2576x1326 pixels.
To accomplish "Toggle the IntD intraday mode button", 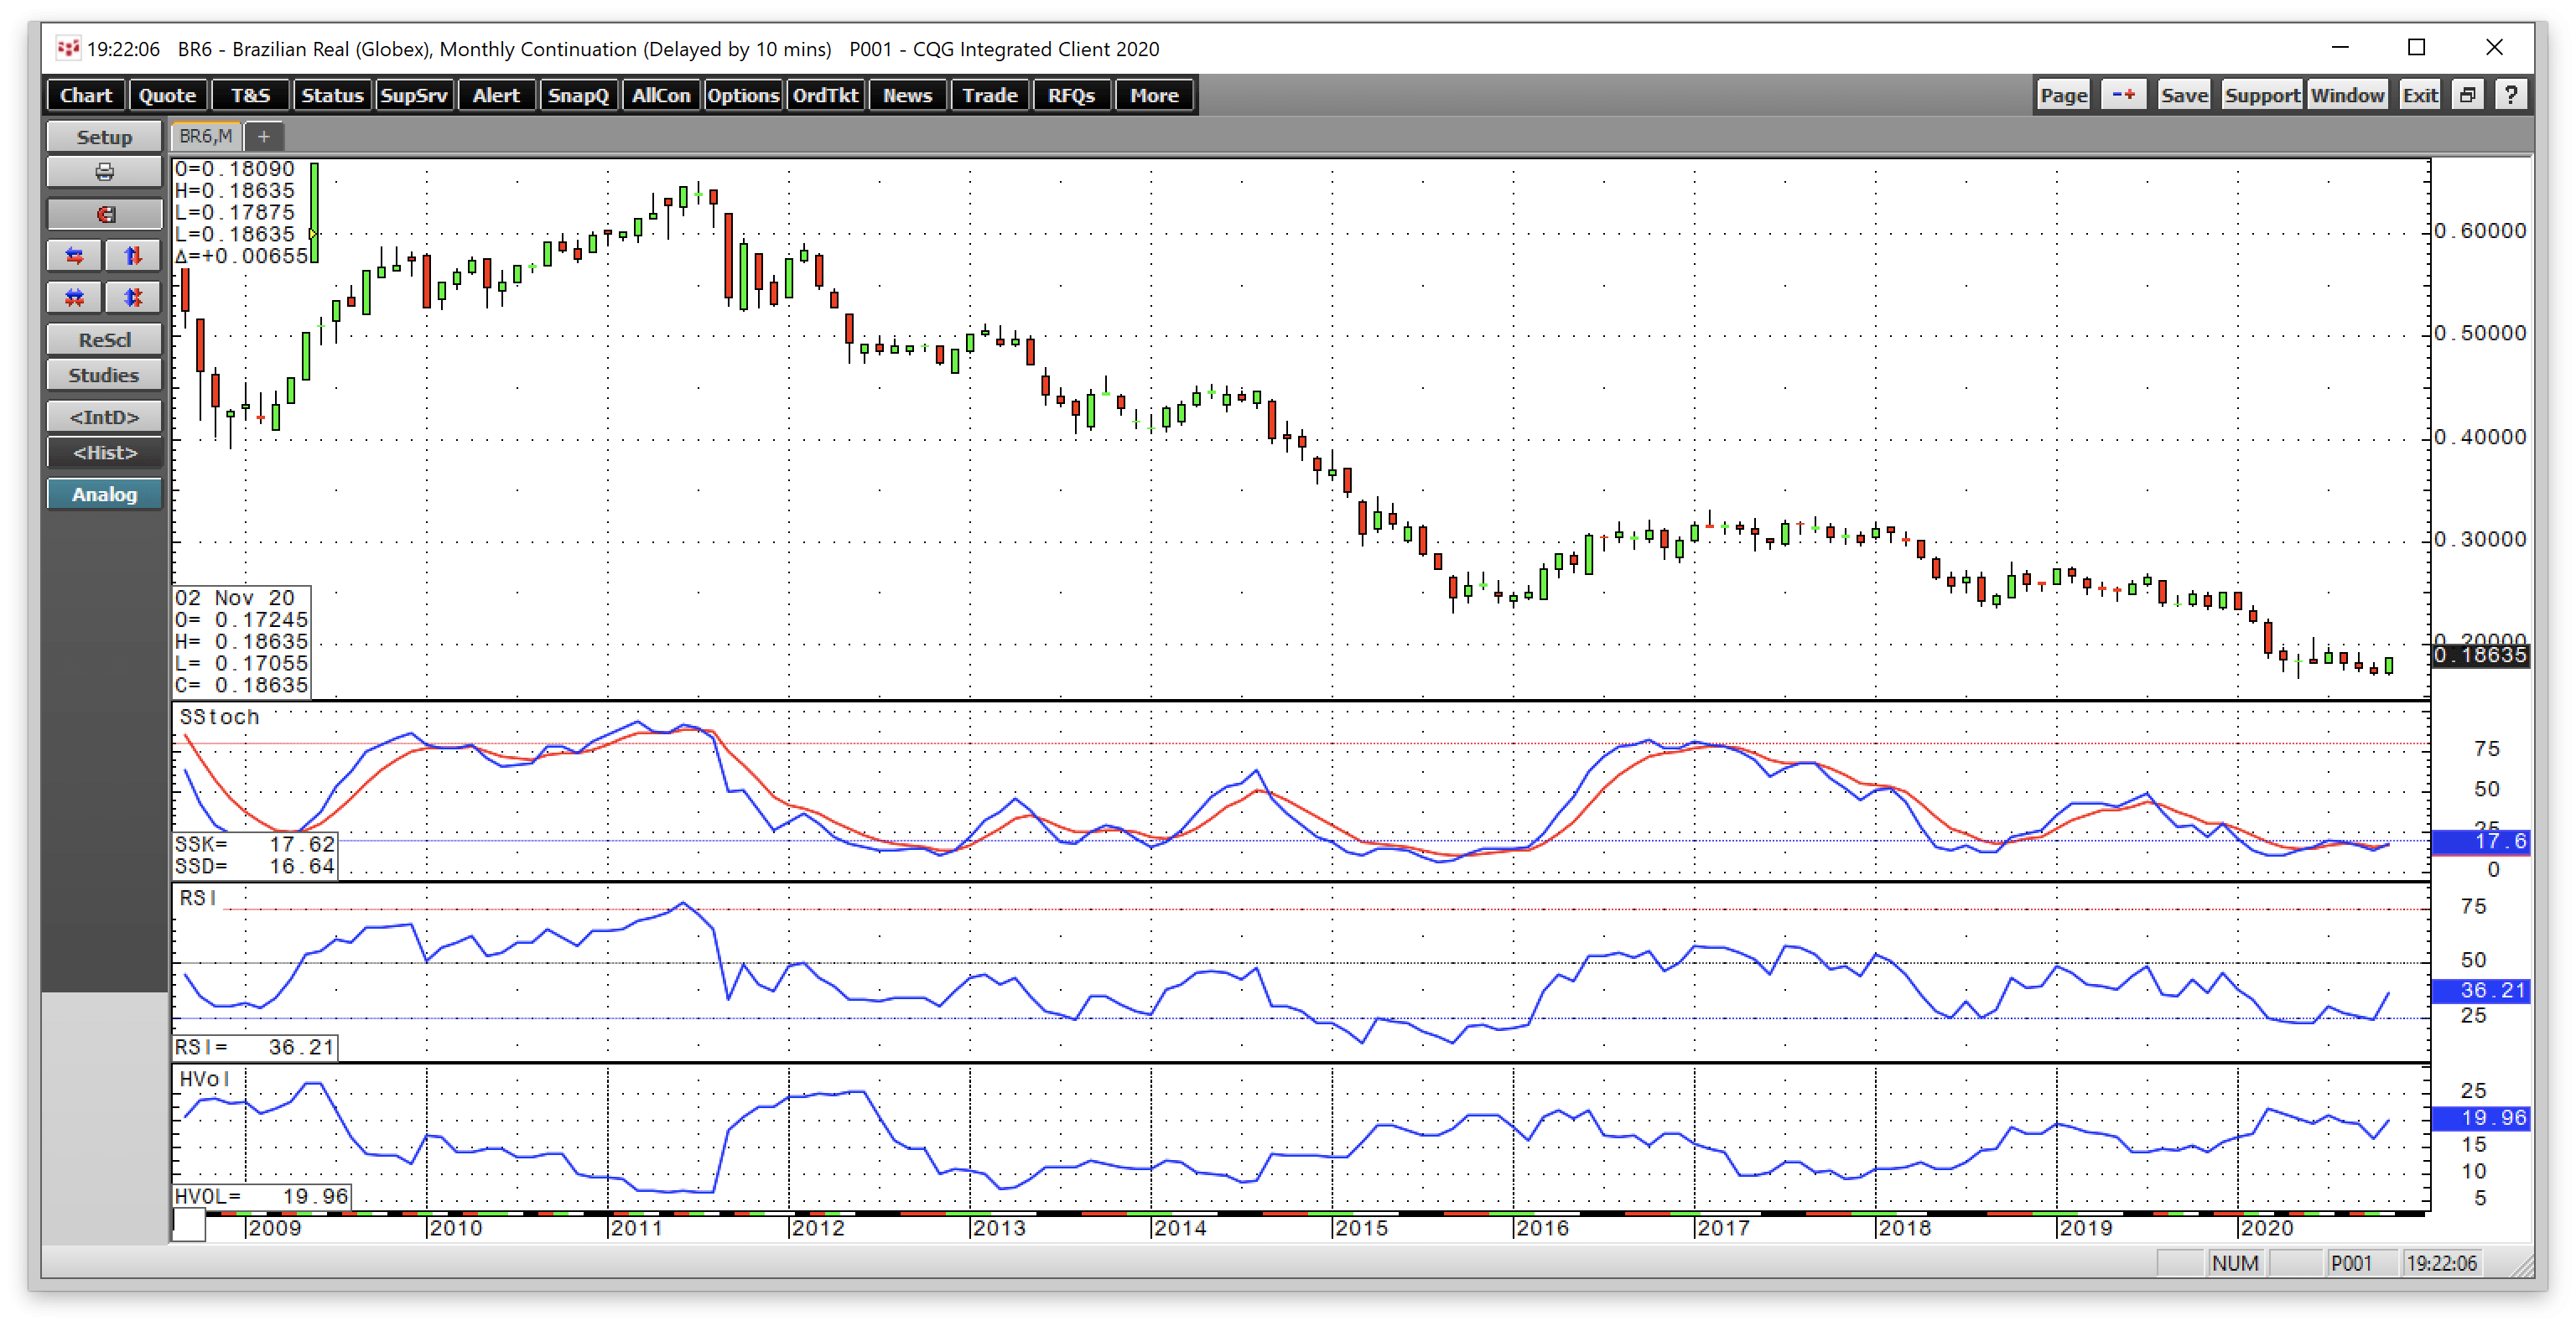I will point(104,417).
